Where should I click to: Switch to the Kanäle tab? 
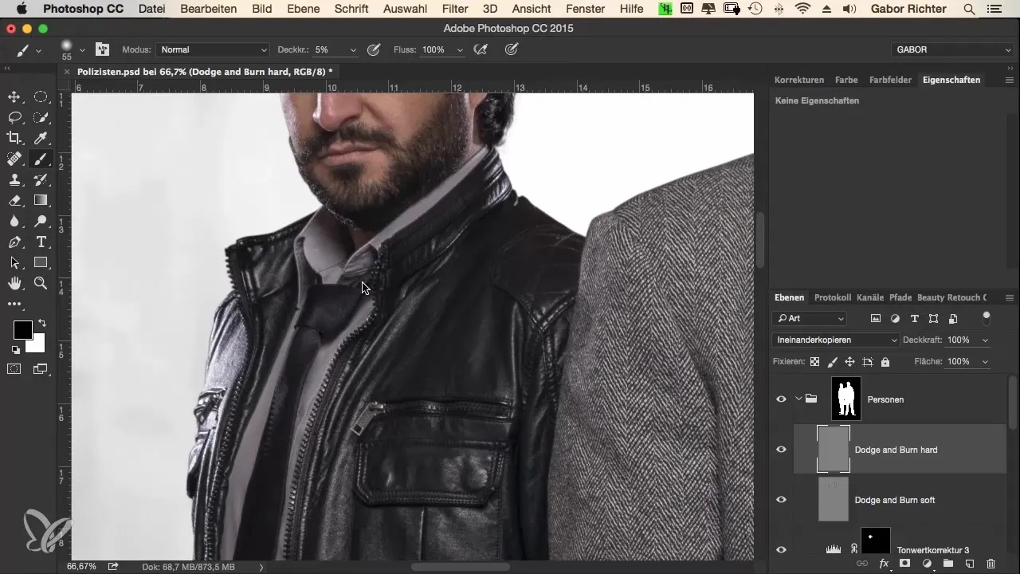[x=870, y=297]
